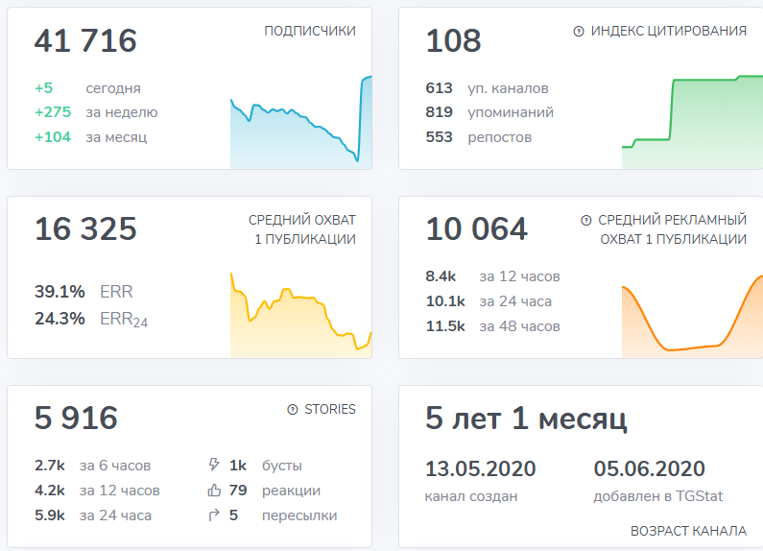This screenshot has width=763, height=551.
Task: Click the ad reach value 10 064
Action: [x=476, y=228]
